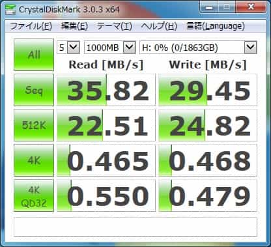This screenshot has height=247, width=271.
Task: Click the Write [MB/s] column header
Action: (x=208, y=65)
